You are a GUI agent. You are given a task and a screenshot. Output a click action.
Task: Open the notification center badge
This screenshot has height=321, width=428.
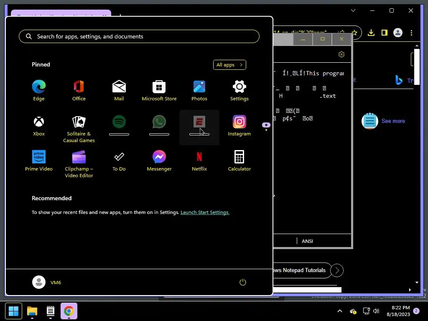416,311
